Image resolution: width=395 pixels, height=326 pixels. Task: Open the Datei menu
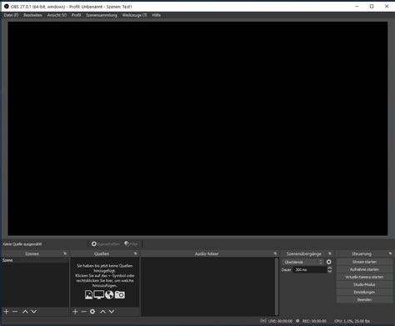click(x=11, y=15)
